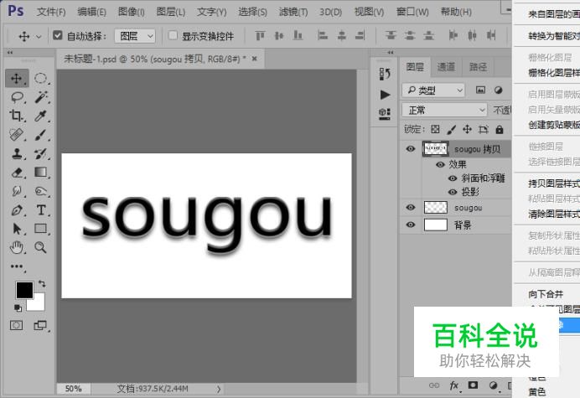
Task: Choose 清除图层样式 in context menu
Action: point(554,214)
